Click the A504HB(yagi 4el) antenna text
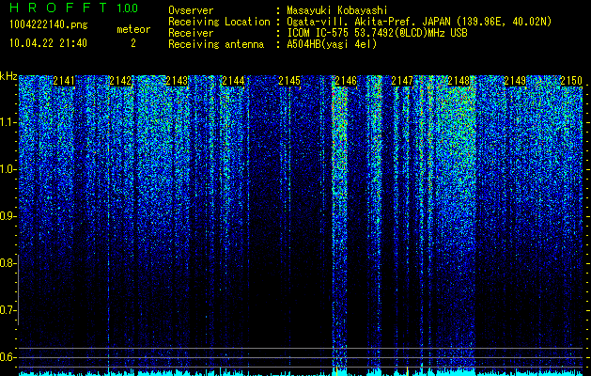 pos(332,44)
